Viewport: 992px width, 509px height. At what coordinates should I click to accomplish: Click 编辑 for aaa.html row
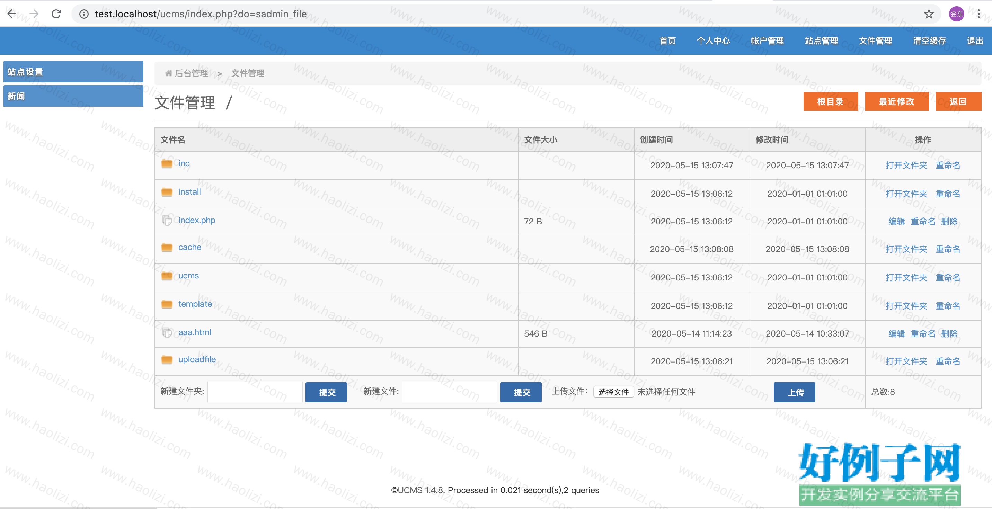point(896,333)
